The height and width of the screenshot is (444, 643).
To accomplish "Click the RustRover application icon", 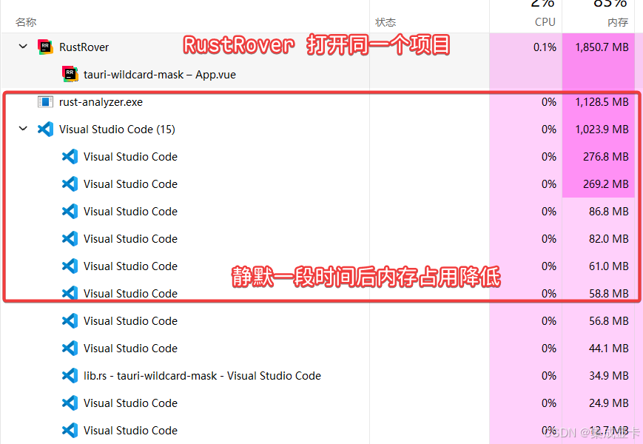I will tap(46, 46).
